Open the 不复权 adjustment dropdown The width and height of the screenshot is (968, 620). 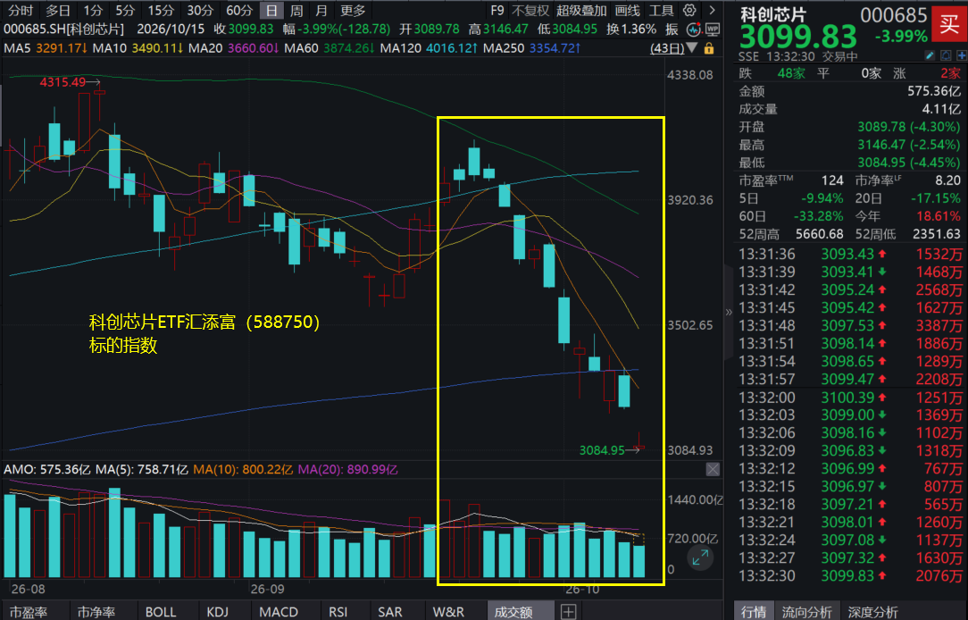click(x=530, y=11)
